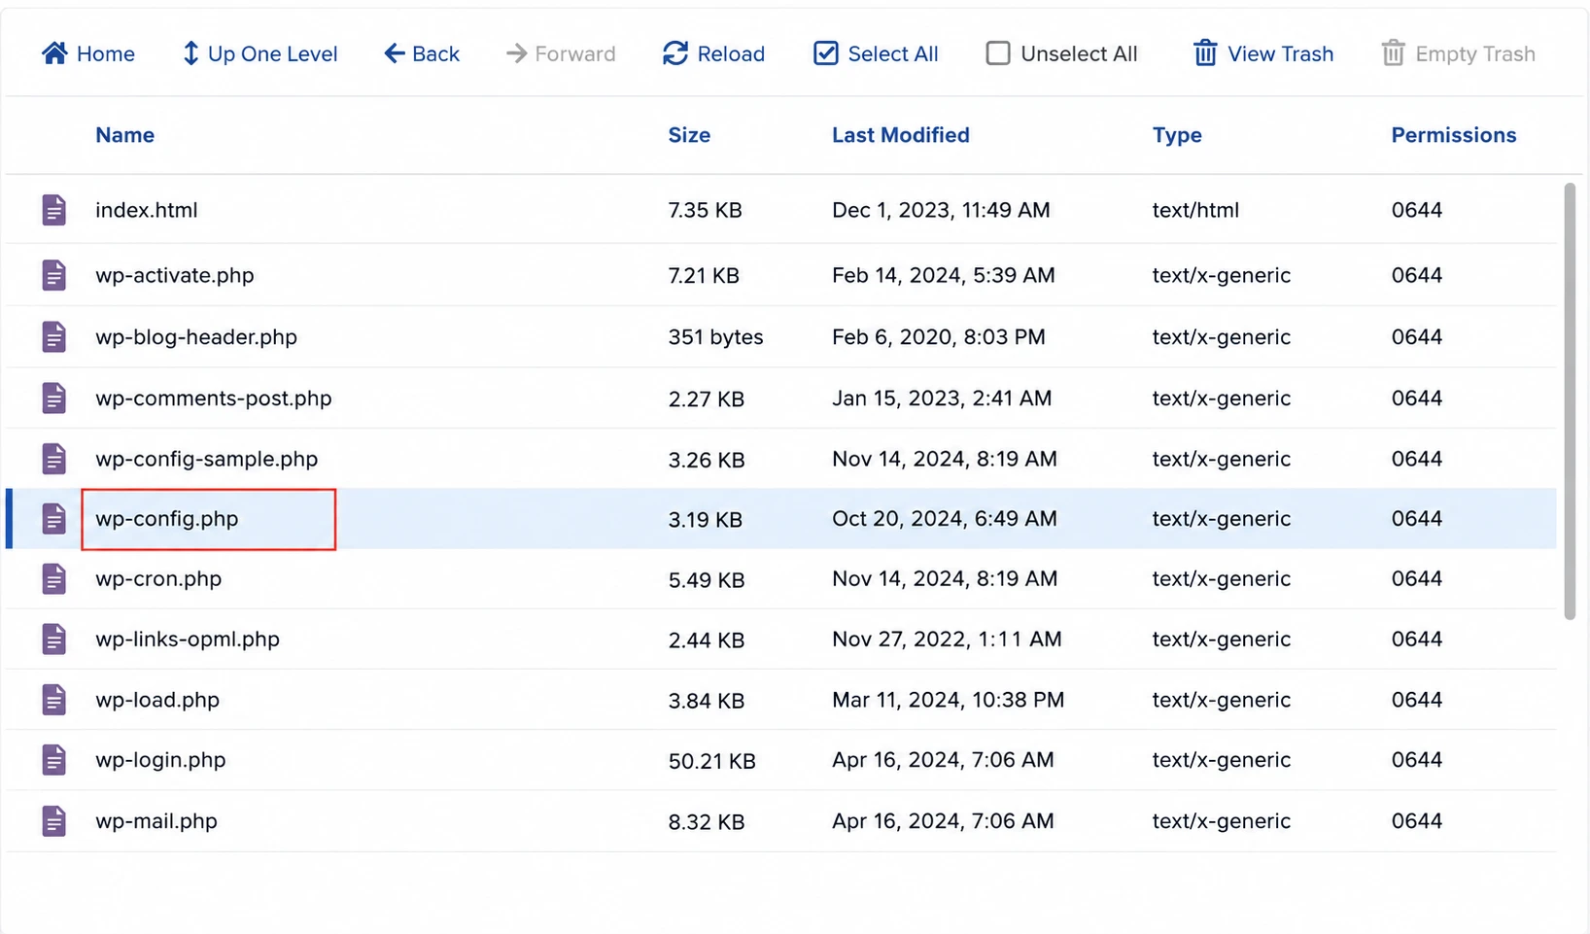Select the wp-activate.php file name

[x=175, y=276]
